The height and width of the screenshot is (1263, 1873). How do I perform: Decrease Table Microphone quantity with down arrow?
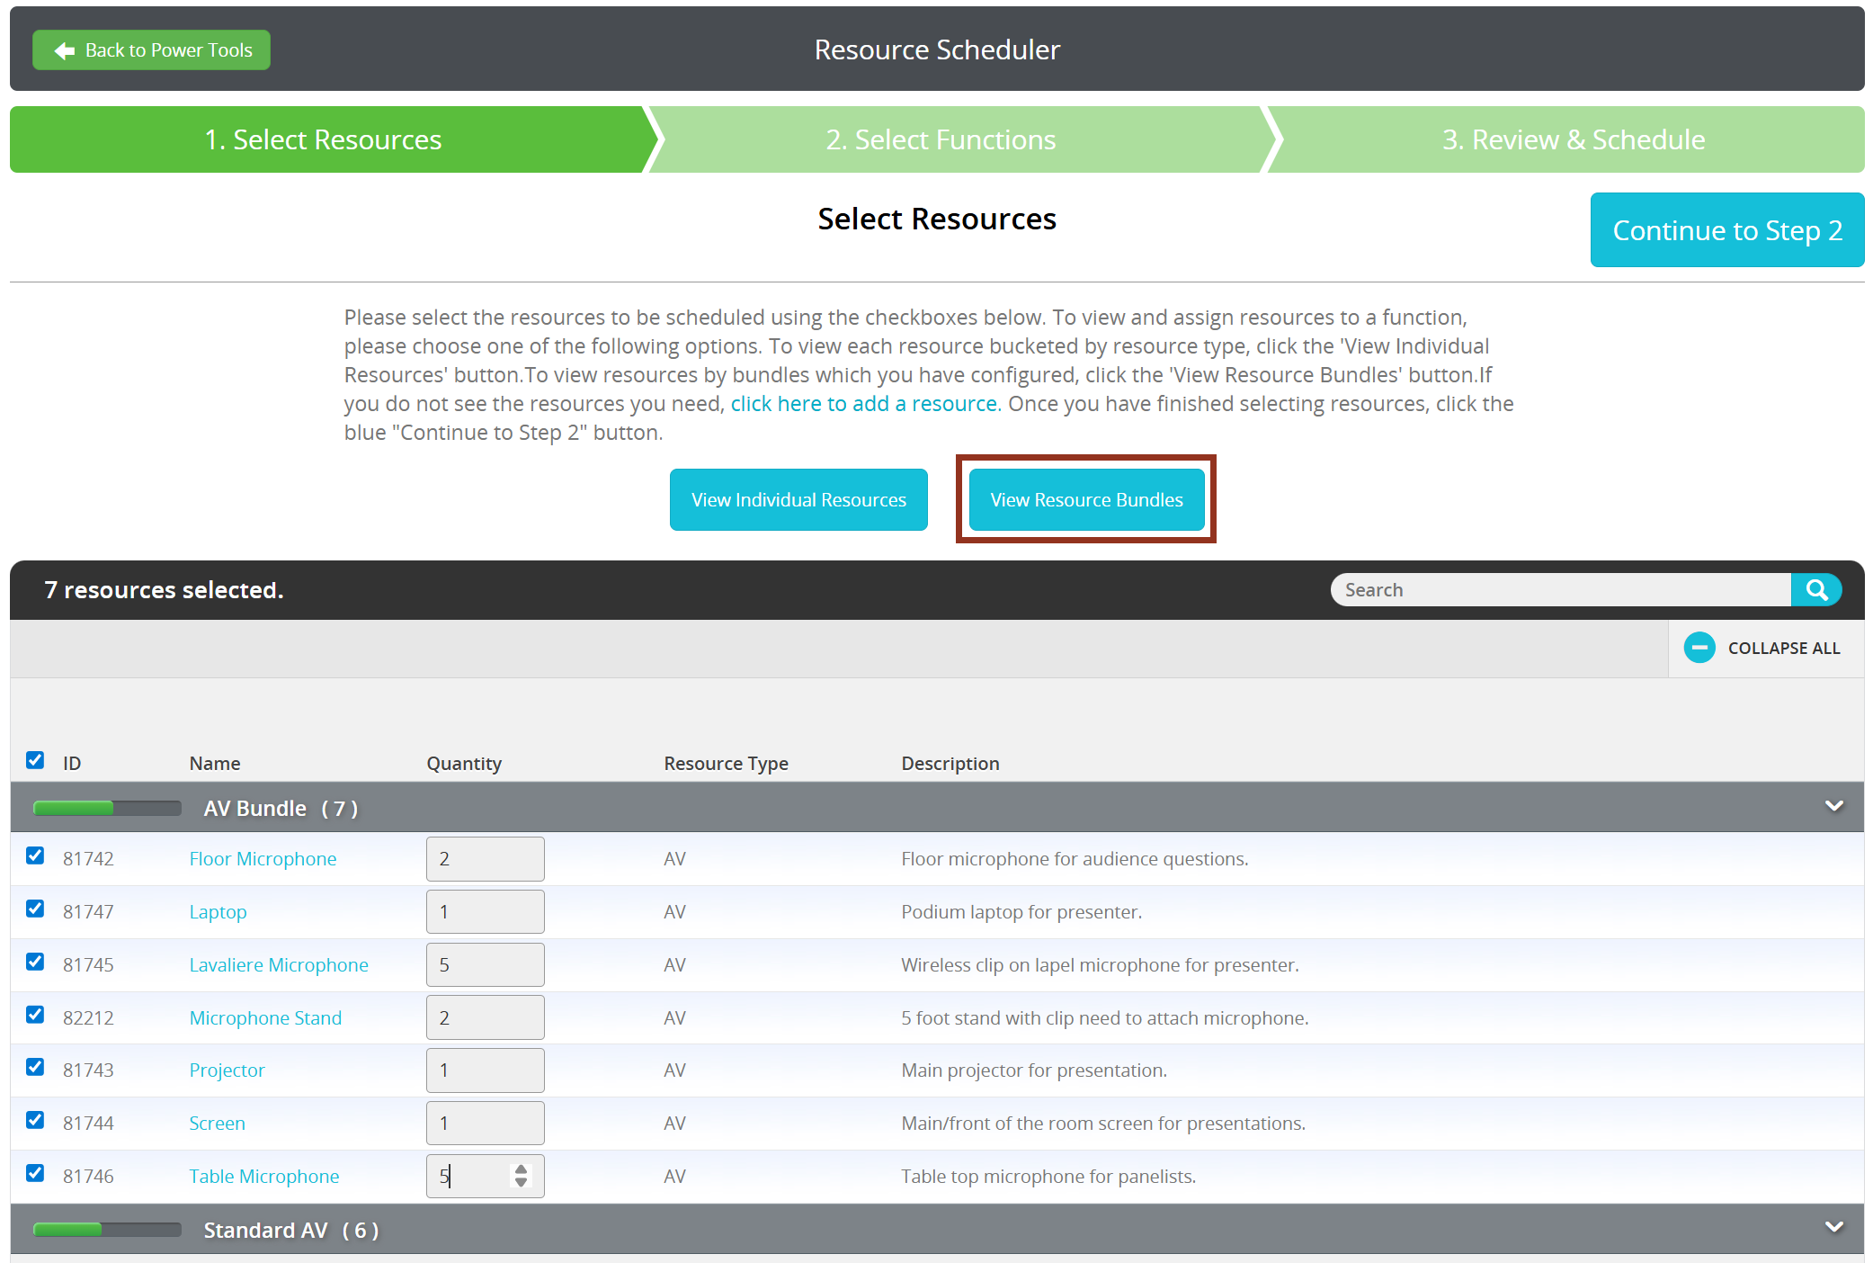[x=521, y=1183]
